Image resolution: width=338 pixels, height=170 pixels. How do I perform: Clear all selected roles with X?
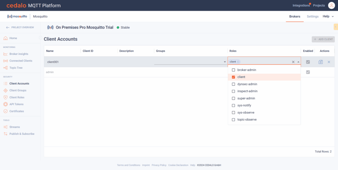click(293, 62)
